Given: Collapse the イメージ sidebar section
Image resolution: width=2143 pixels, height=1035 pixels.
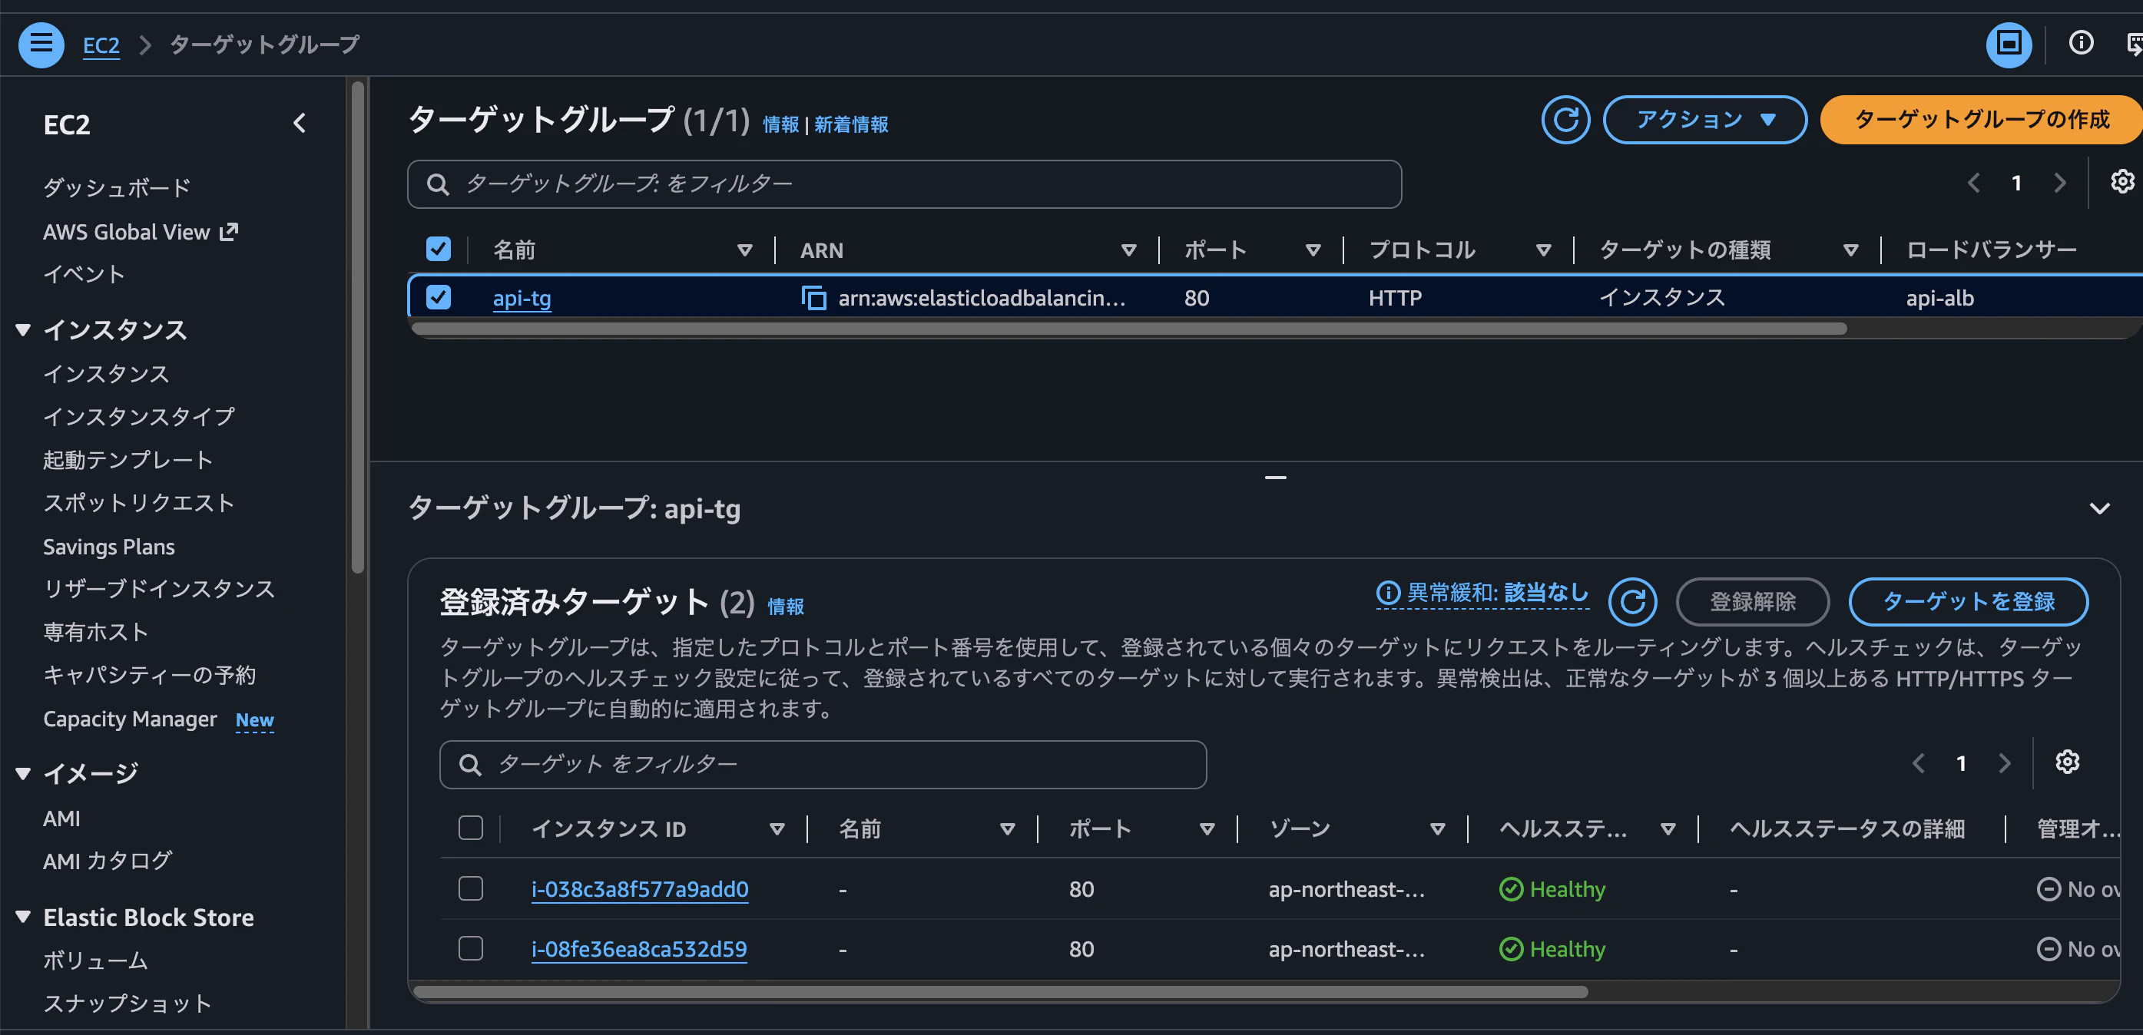Looking at the screenshot, I should pyautogui.click(x=23, y=773).
